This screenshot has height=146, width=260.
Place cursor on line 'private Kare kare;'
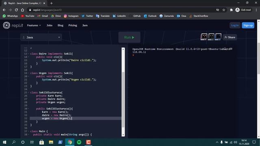(x=49, y=96)
